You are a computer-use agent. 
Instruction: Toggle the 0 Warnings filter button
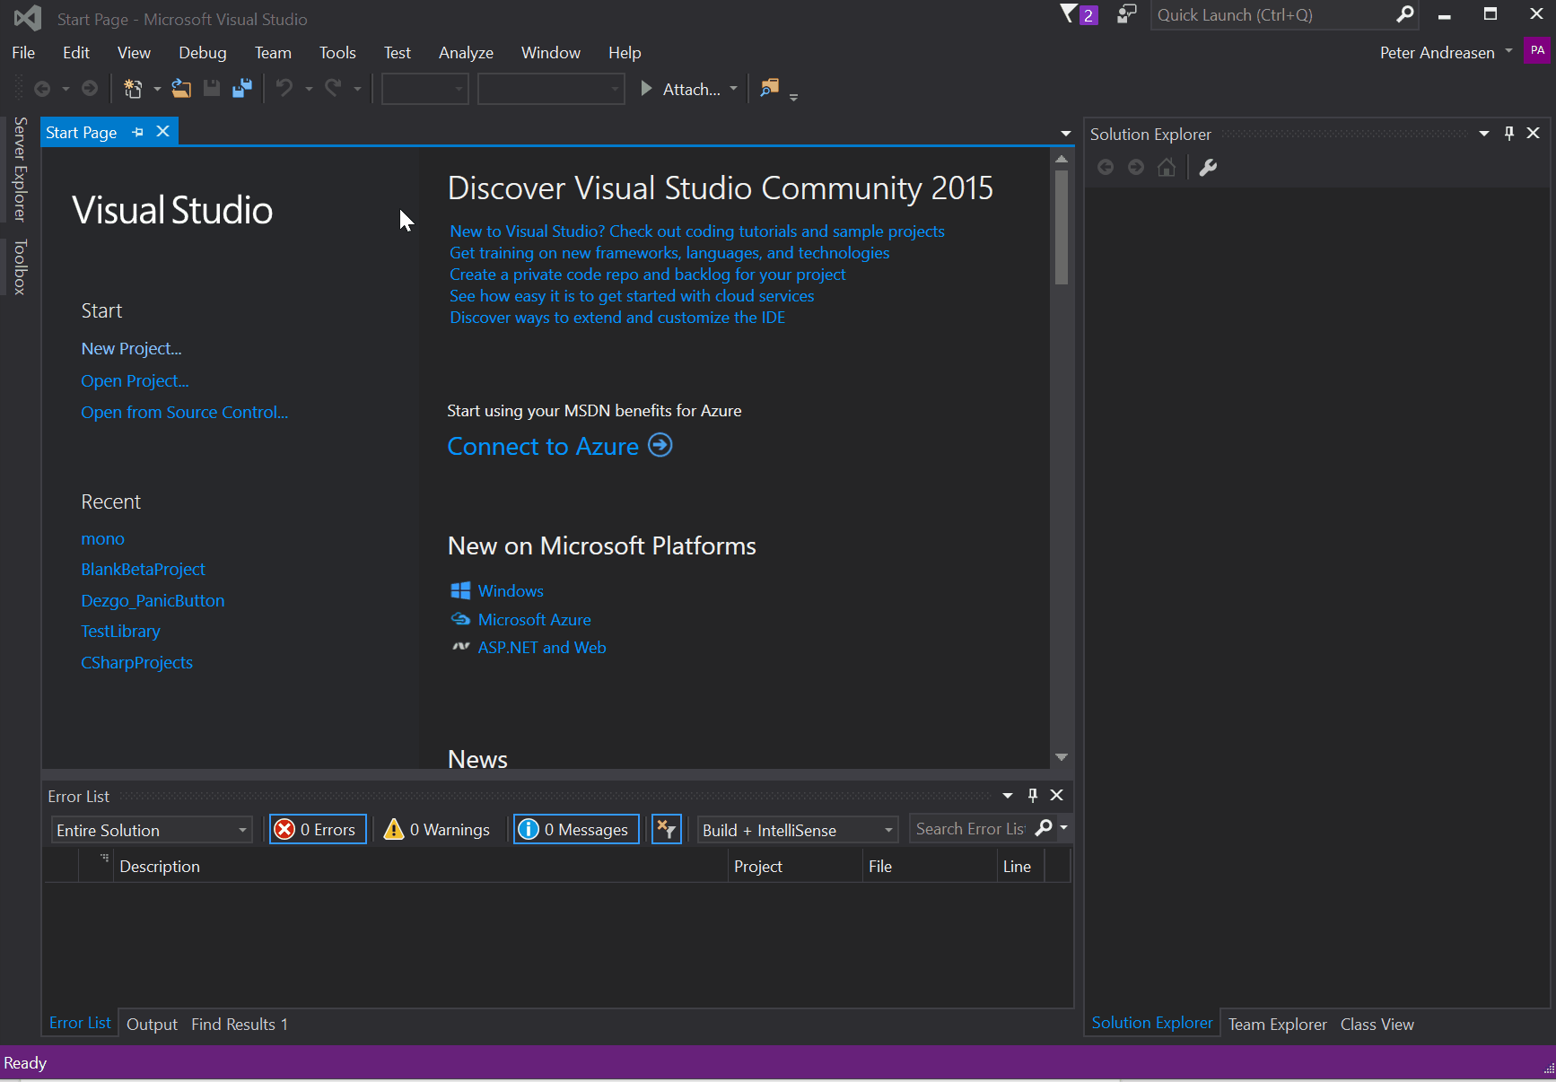click(x=436, y=829)
